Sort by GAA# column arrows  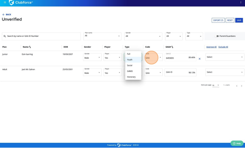pos(172,47)
